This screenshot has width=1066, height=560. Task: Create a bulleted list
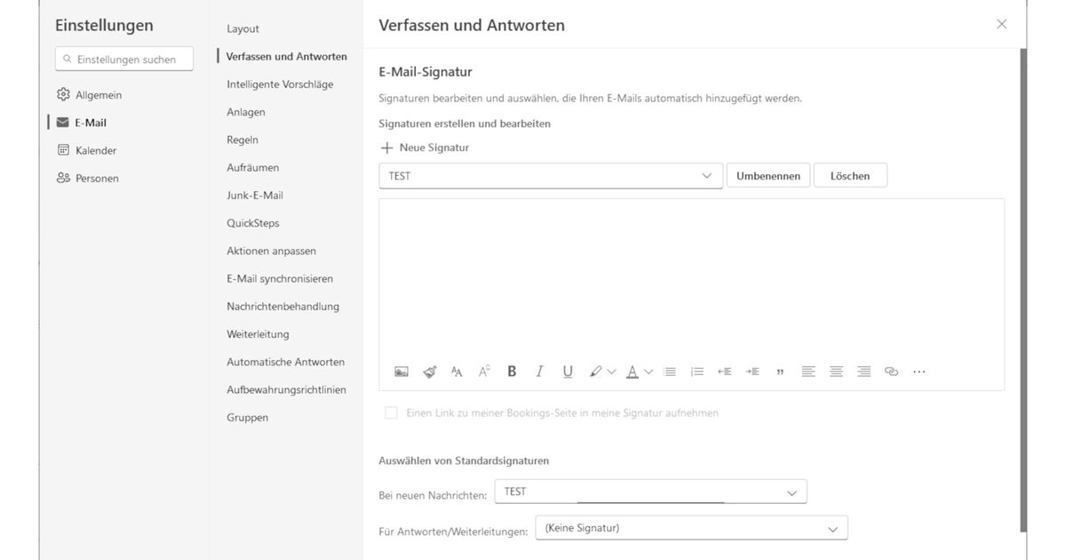[669, 371]
